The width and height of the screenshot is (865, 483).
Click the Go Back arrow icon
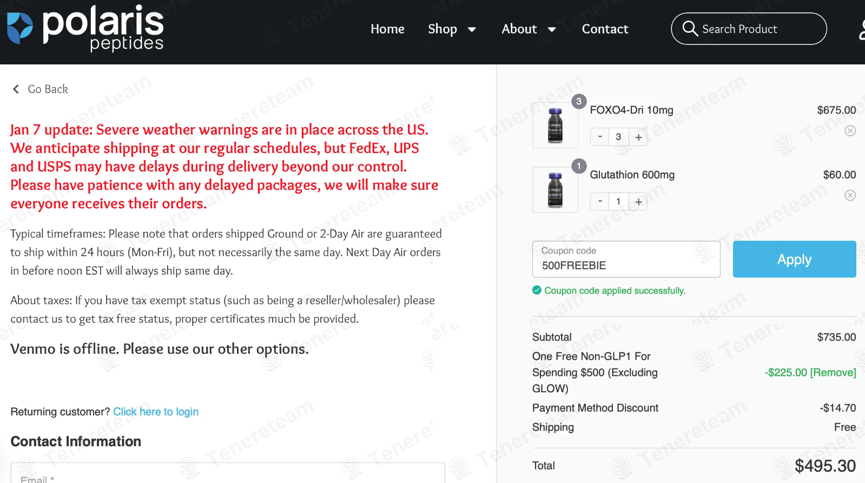16,89
